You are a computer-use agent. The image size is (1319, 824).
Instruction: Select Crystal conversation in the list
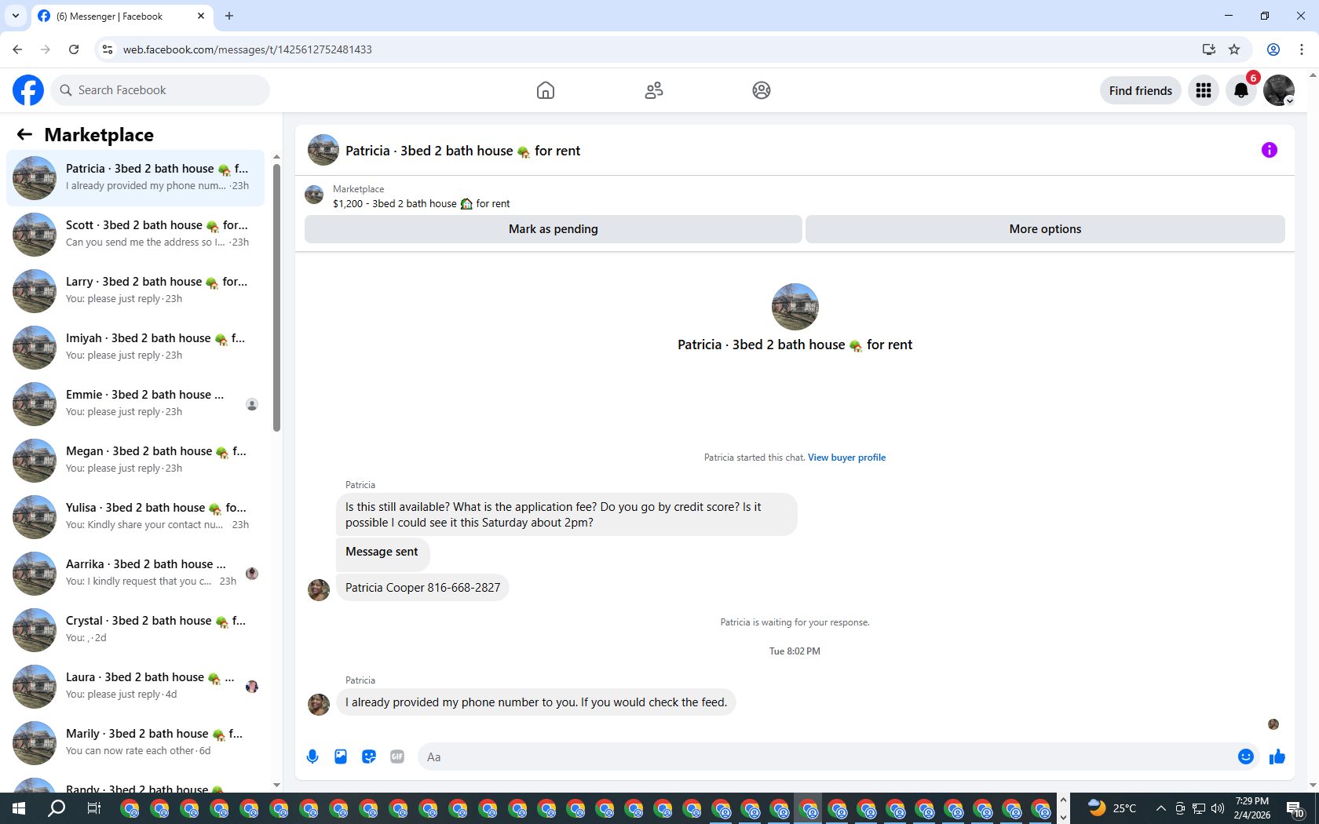click(x=136, y=630)
